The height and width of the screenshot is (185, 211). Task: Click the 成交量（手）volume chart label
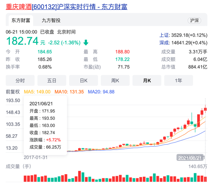[18, 166]
